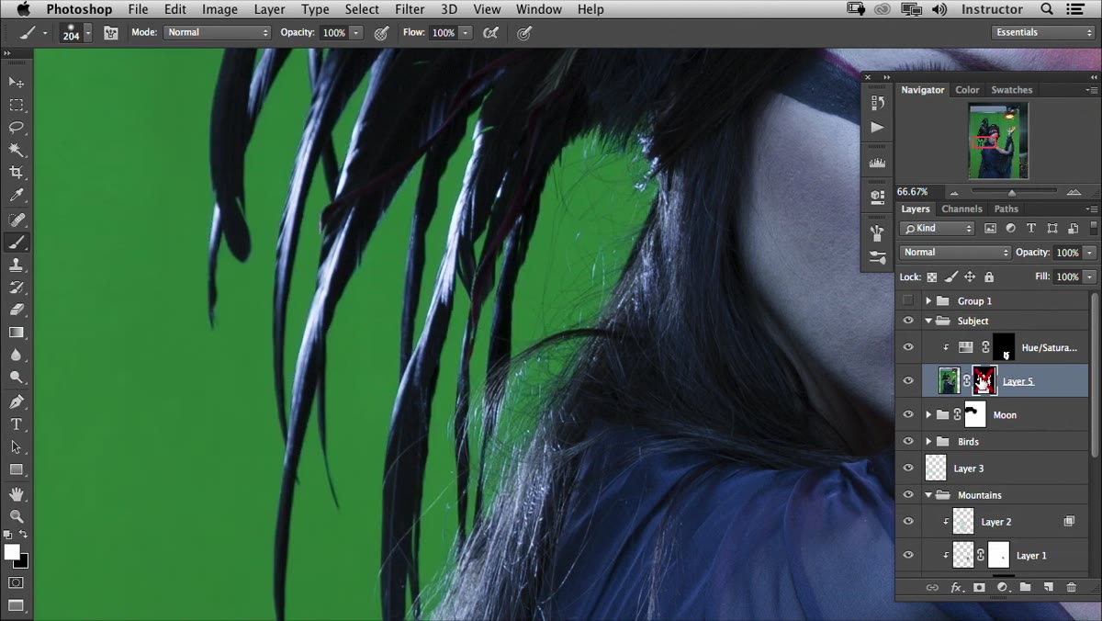
Task: Hide Layer 3 visibility
Action: 908,469
